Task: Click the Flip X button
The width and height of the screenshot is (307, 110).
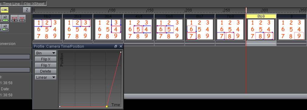Action: (x=46, y=59)
